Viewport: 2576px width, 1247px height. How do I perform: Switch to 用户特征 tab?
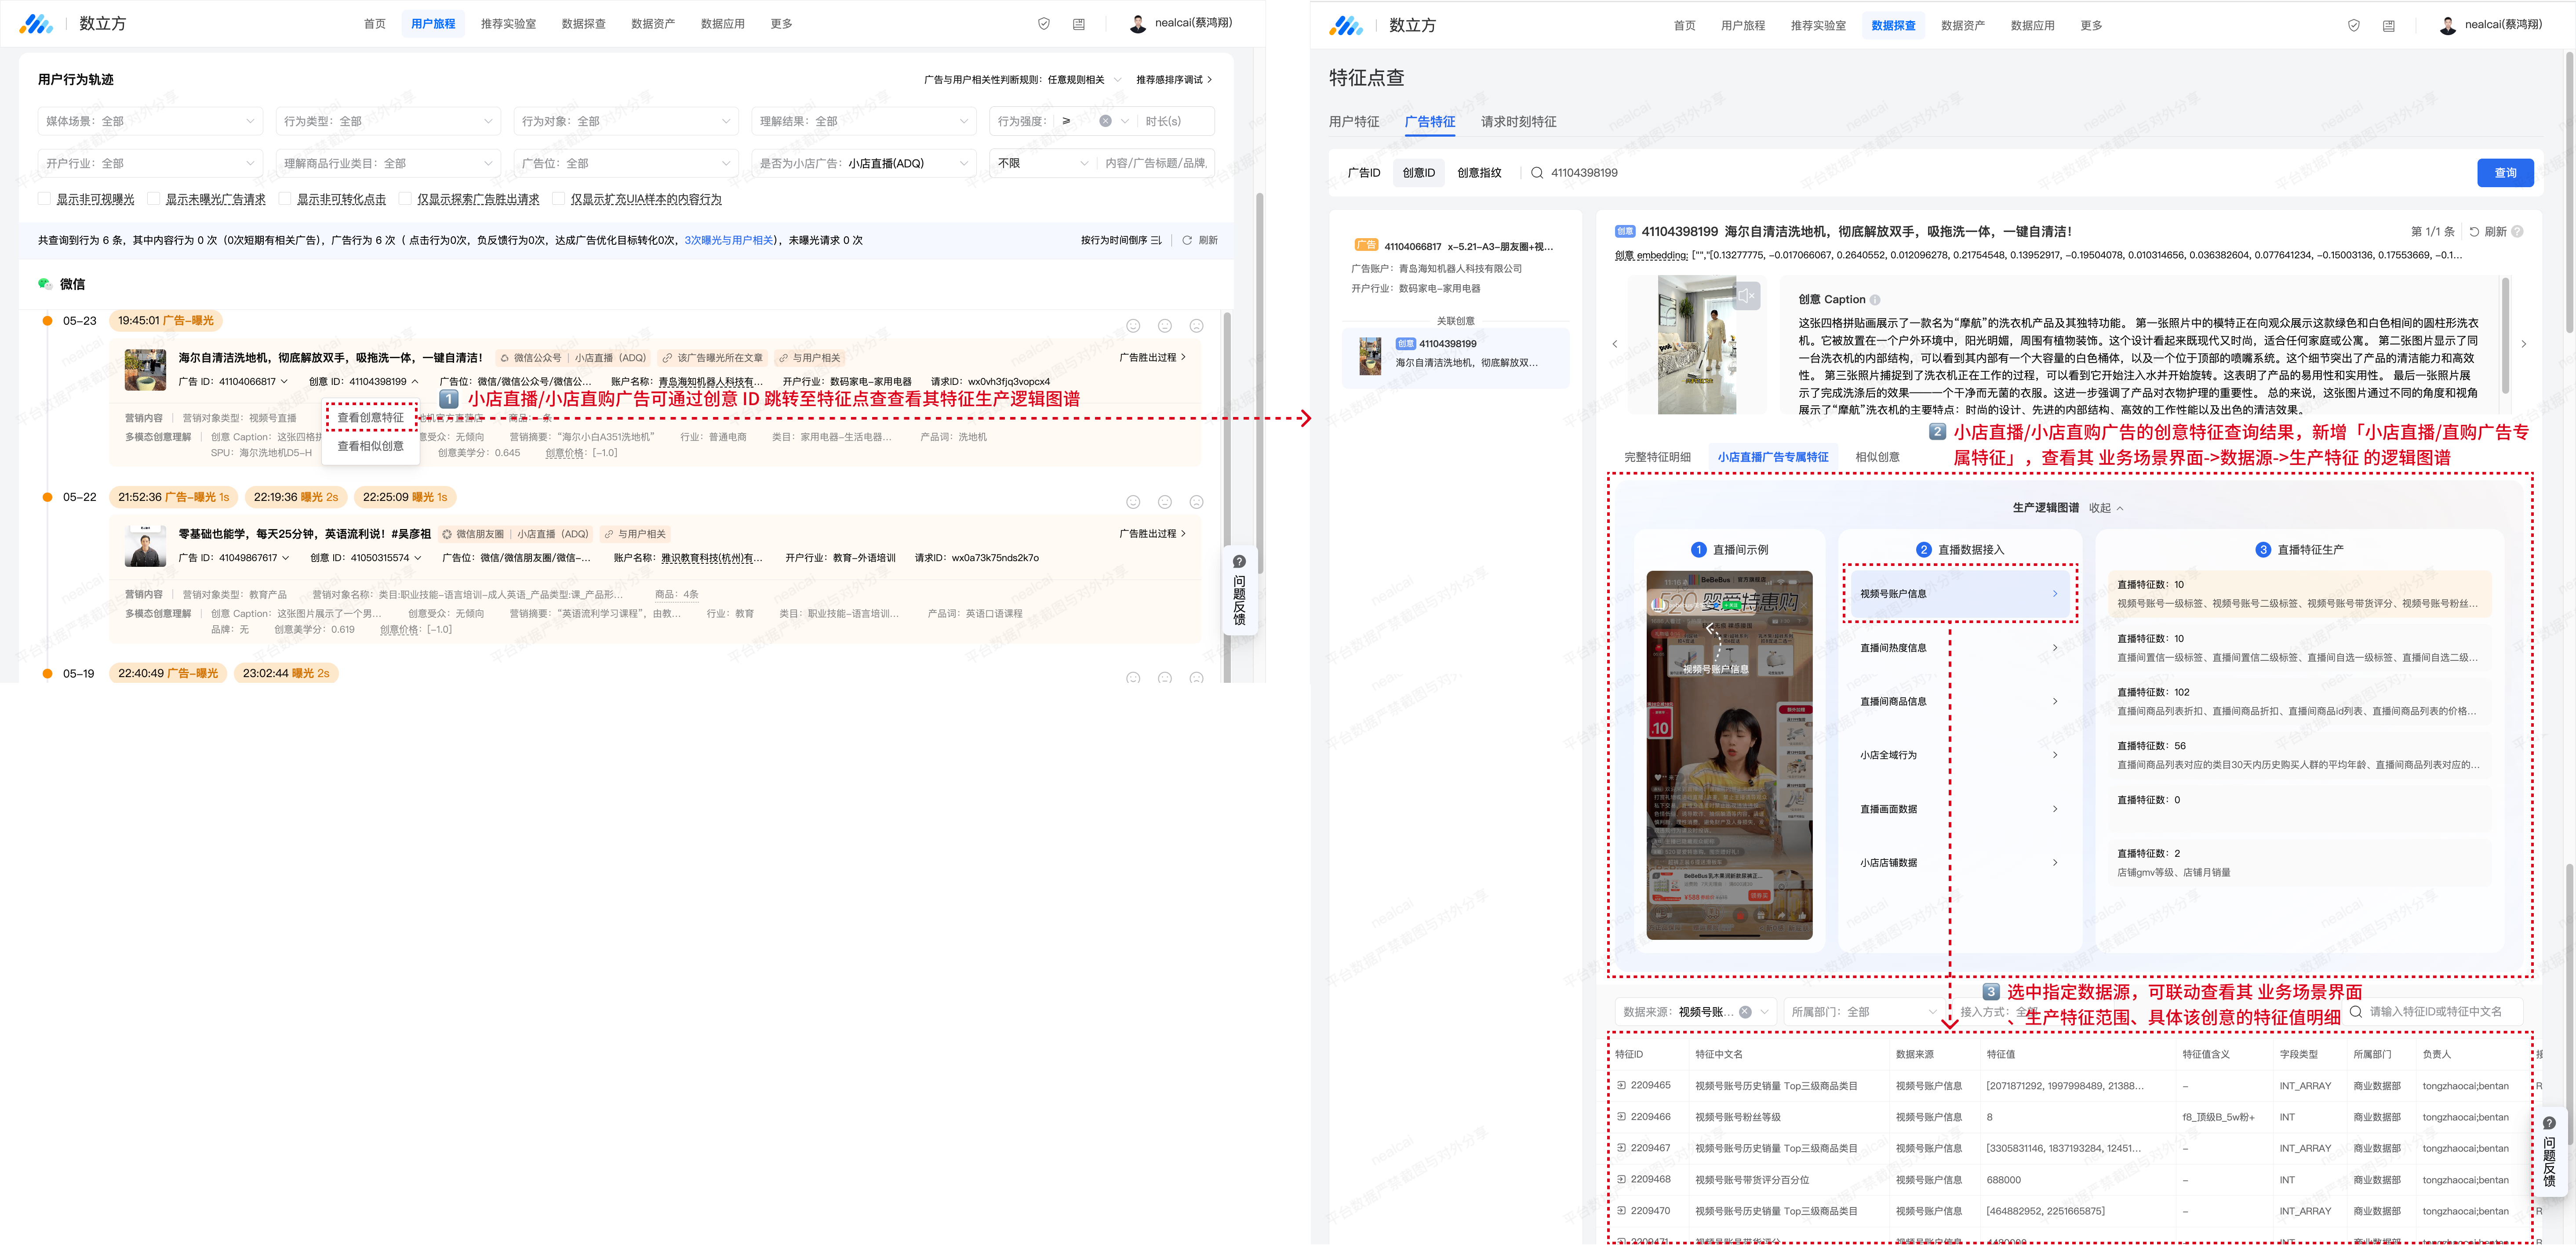(1353, 122)
